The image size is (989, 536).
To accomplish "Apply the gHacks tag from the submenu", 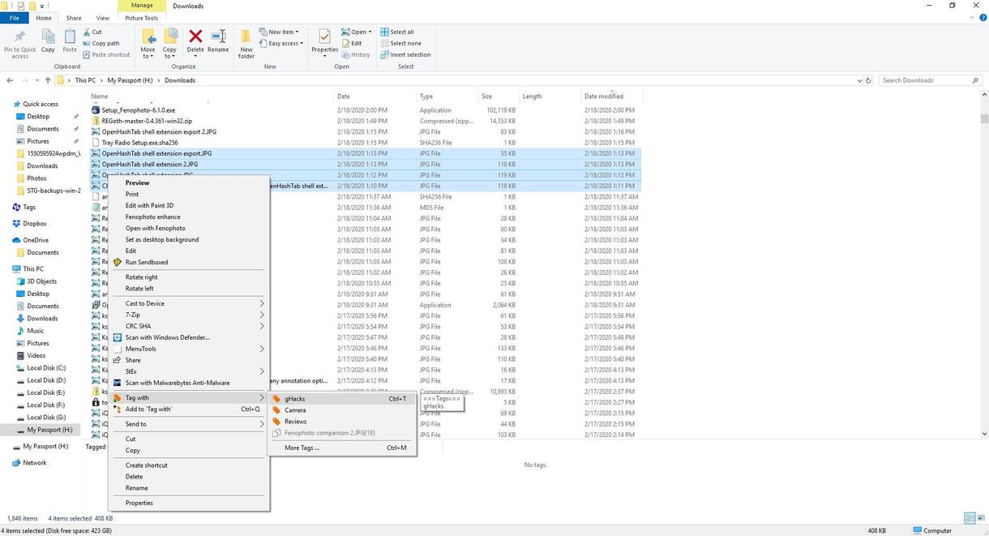I will tap(294, 399).
